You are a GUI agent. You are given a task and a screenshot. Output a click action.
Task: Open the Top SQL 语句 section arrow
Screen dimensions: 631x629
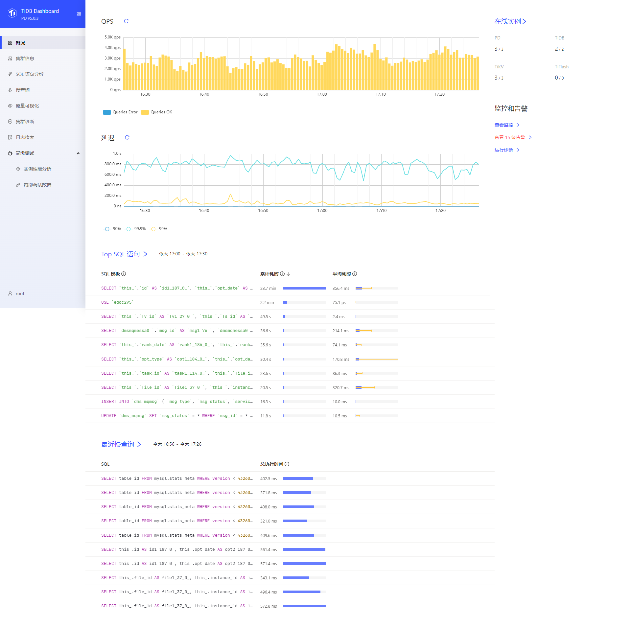[x=145, y=254]
